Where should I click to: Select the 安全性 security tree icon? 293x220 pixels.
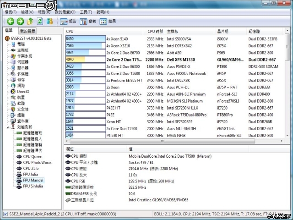(x=13, y=109)
